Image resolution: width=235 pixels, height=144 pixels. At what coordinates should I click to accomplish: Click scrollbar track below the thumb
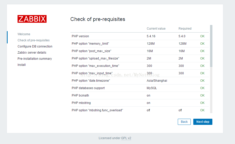(x=211, y=90)
